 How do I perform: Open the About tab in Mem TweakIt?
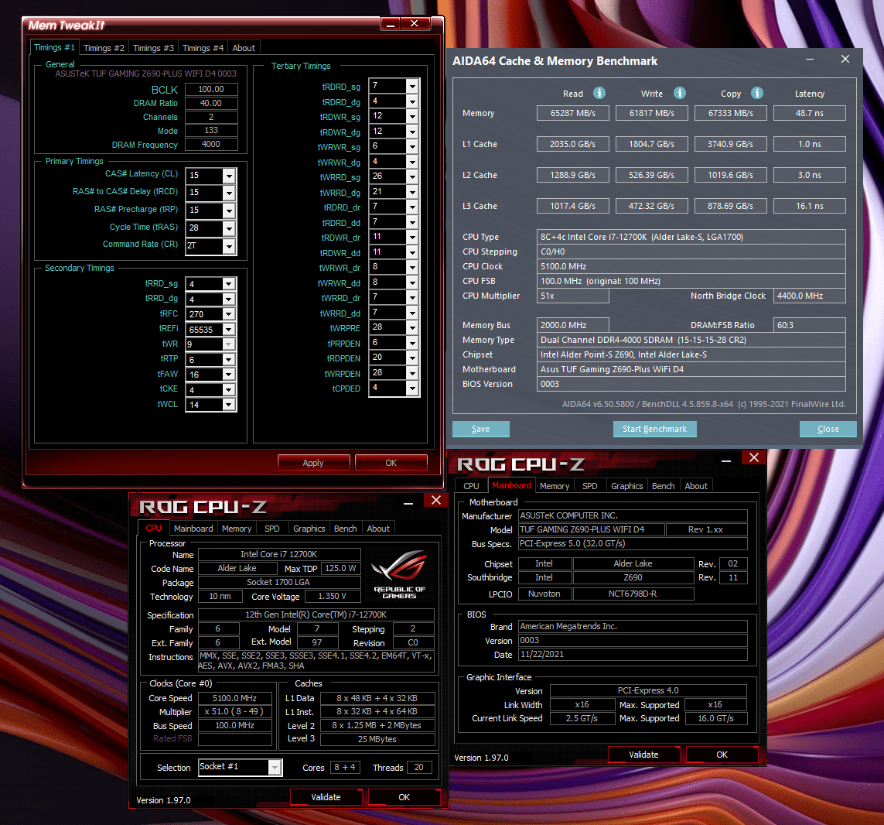[x=244, y=48]
